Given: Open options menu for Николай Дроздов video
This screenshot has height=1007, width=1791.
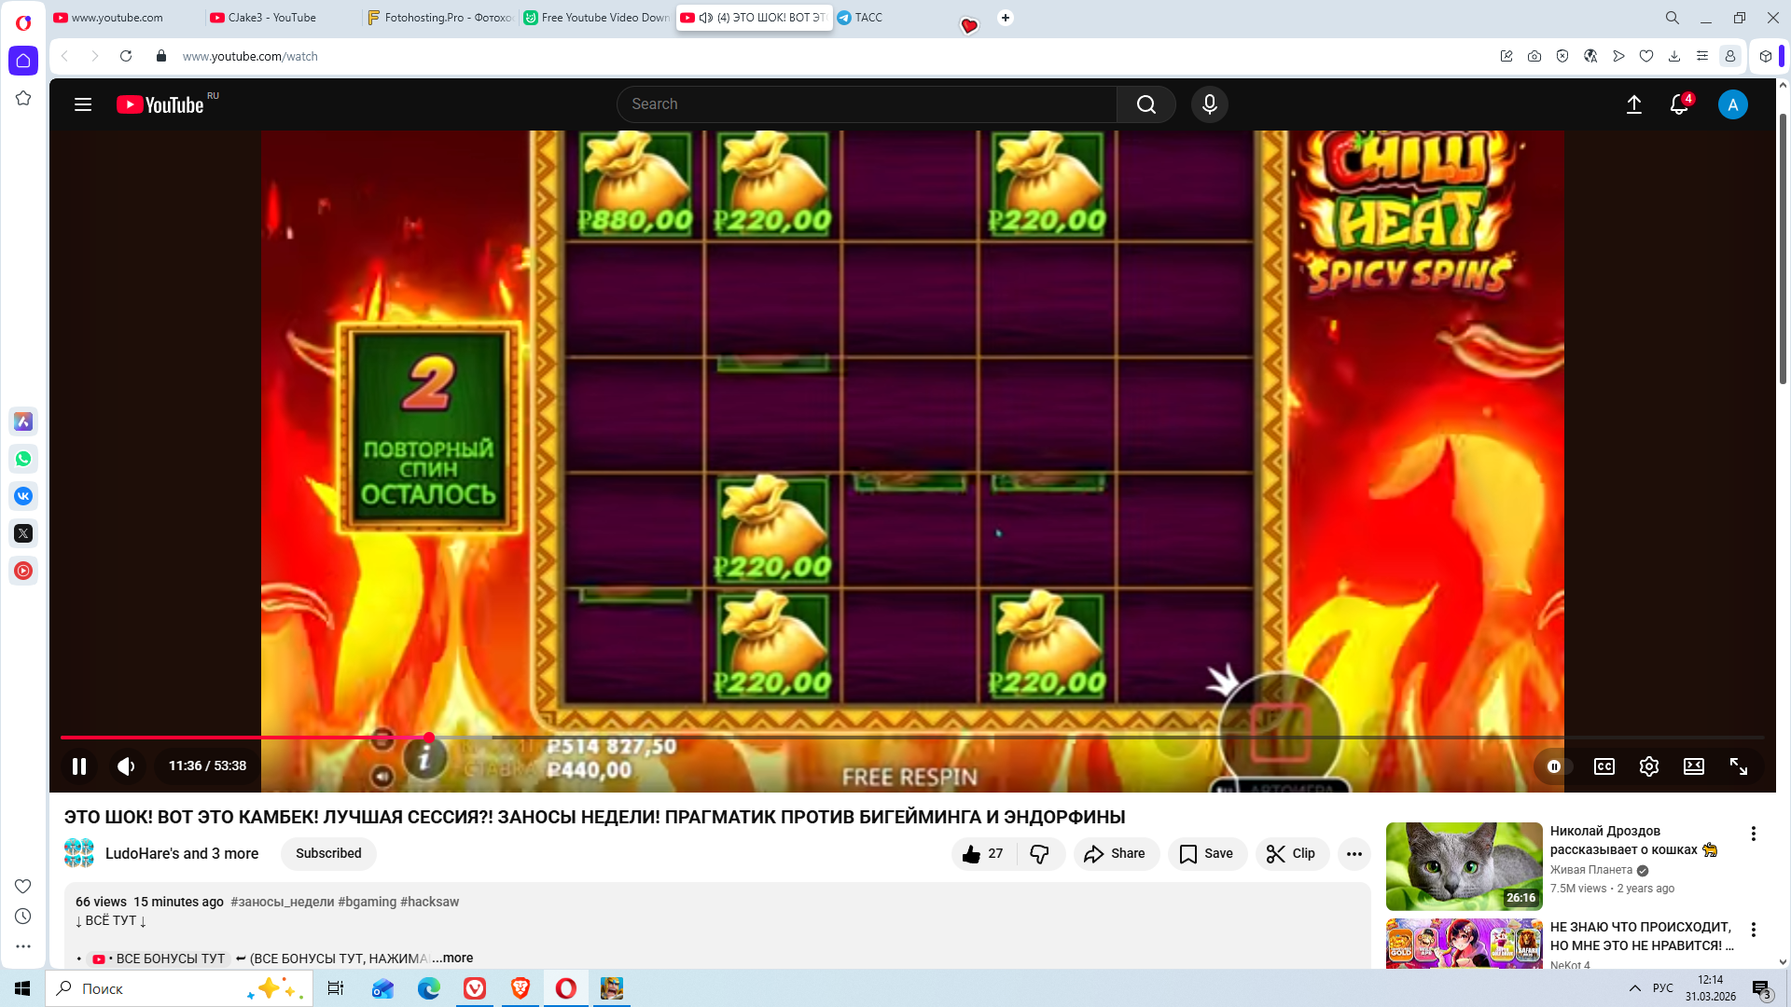Looking at the screenshot, I should tap(1753, 834).
